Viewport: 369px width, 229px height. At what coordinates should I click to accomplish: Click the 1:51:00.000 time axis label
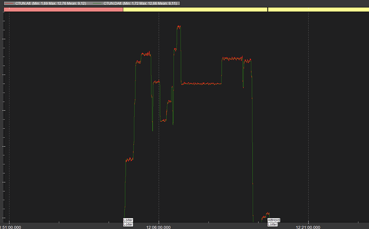point(11,226)
